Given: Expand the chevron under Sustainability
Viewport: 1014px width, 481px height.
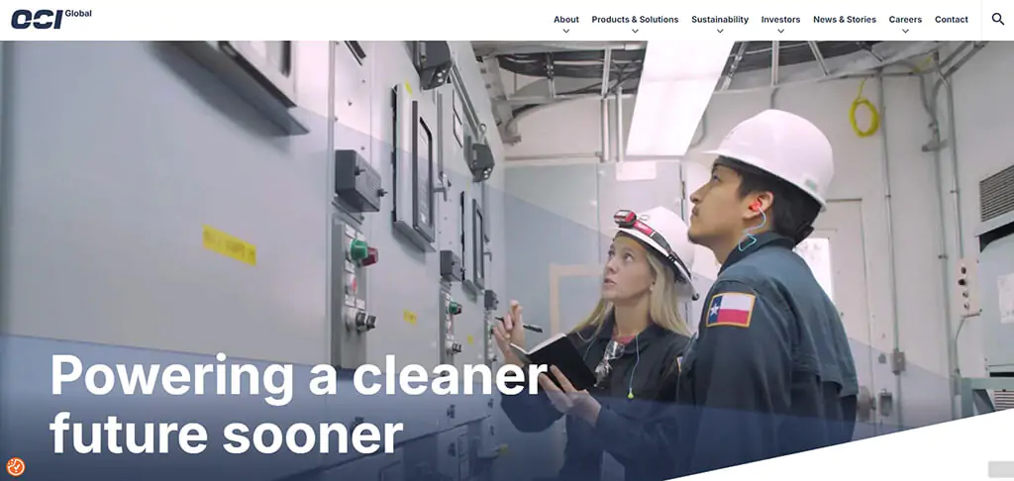Looking at the screenshot, I should tap(720, 31).
